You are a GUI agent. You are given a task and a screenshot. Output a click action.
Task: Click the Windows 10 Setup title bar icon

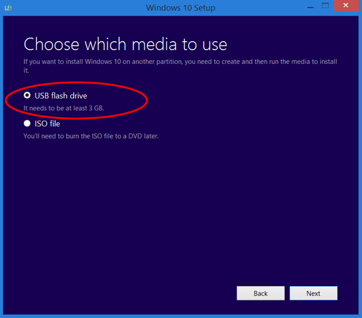[8, 8]
